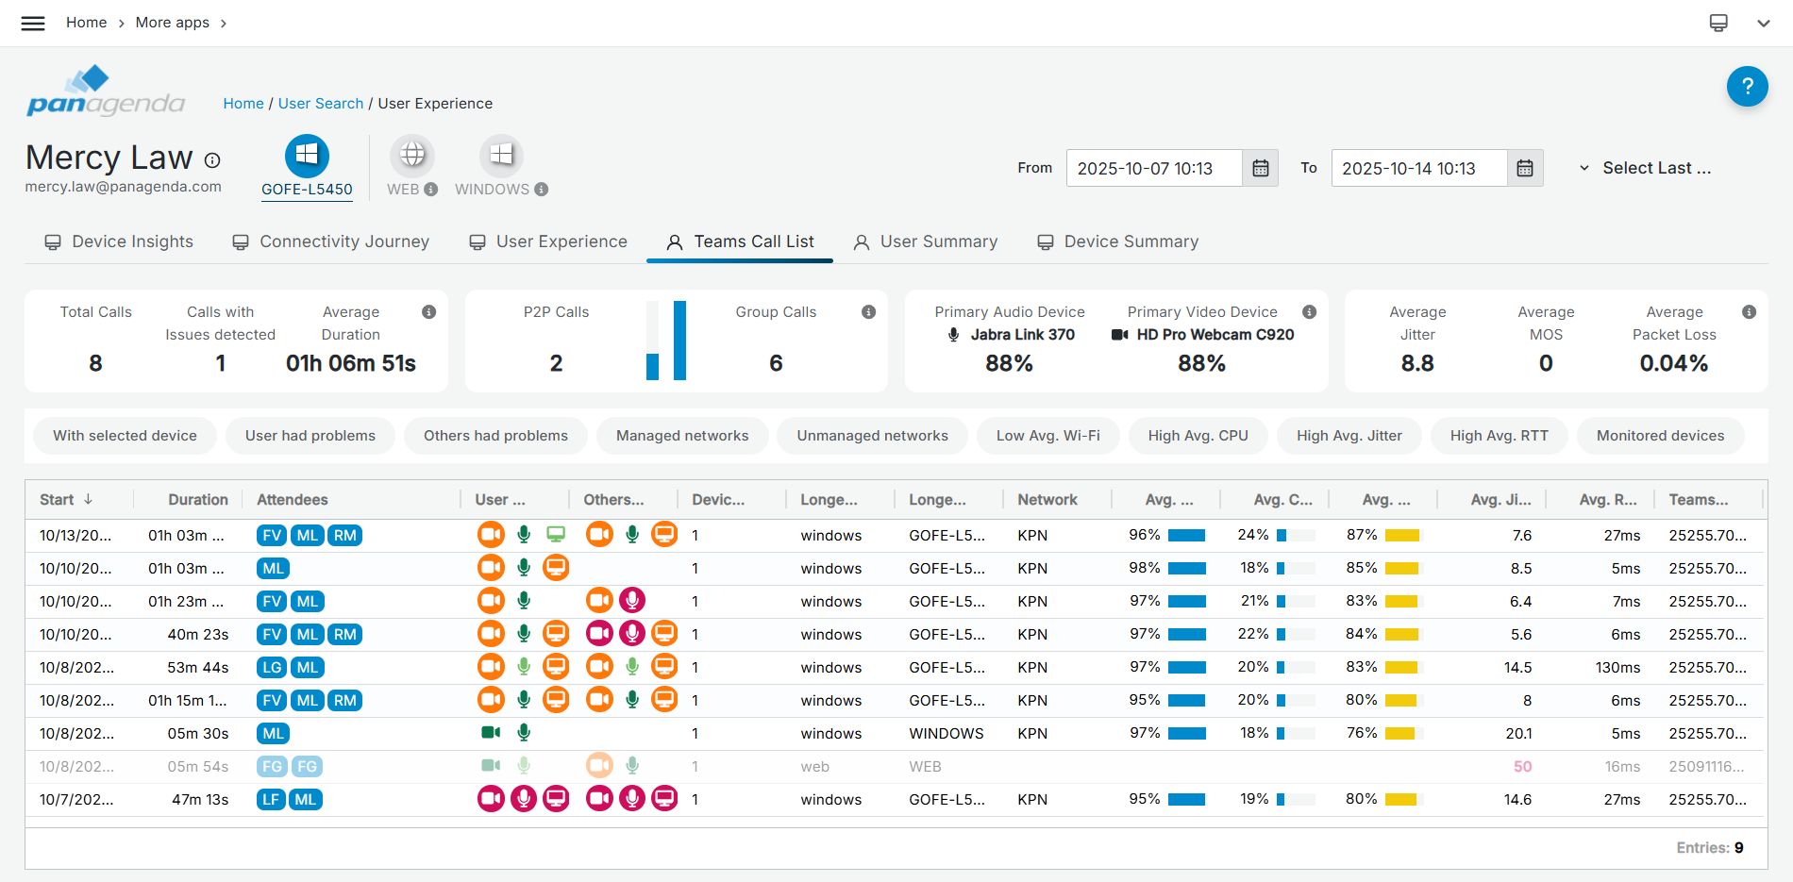Switch to the Device Insights tab
This screenshot has width=1793, height=882.
coord(119,241)
